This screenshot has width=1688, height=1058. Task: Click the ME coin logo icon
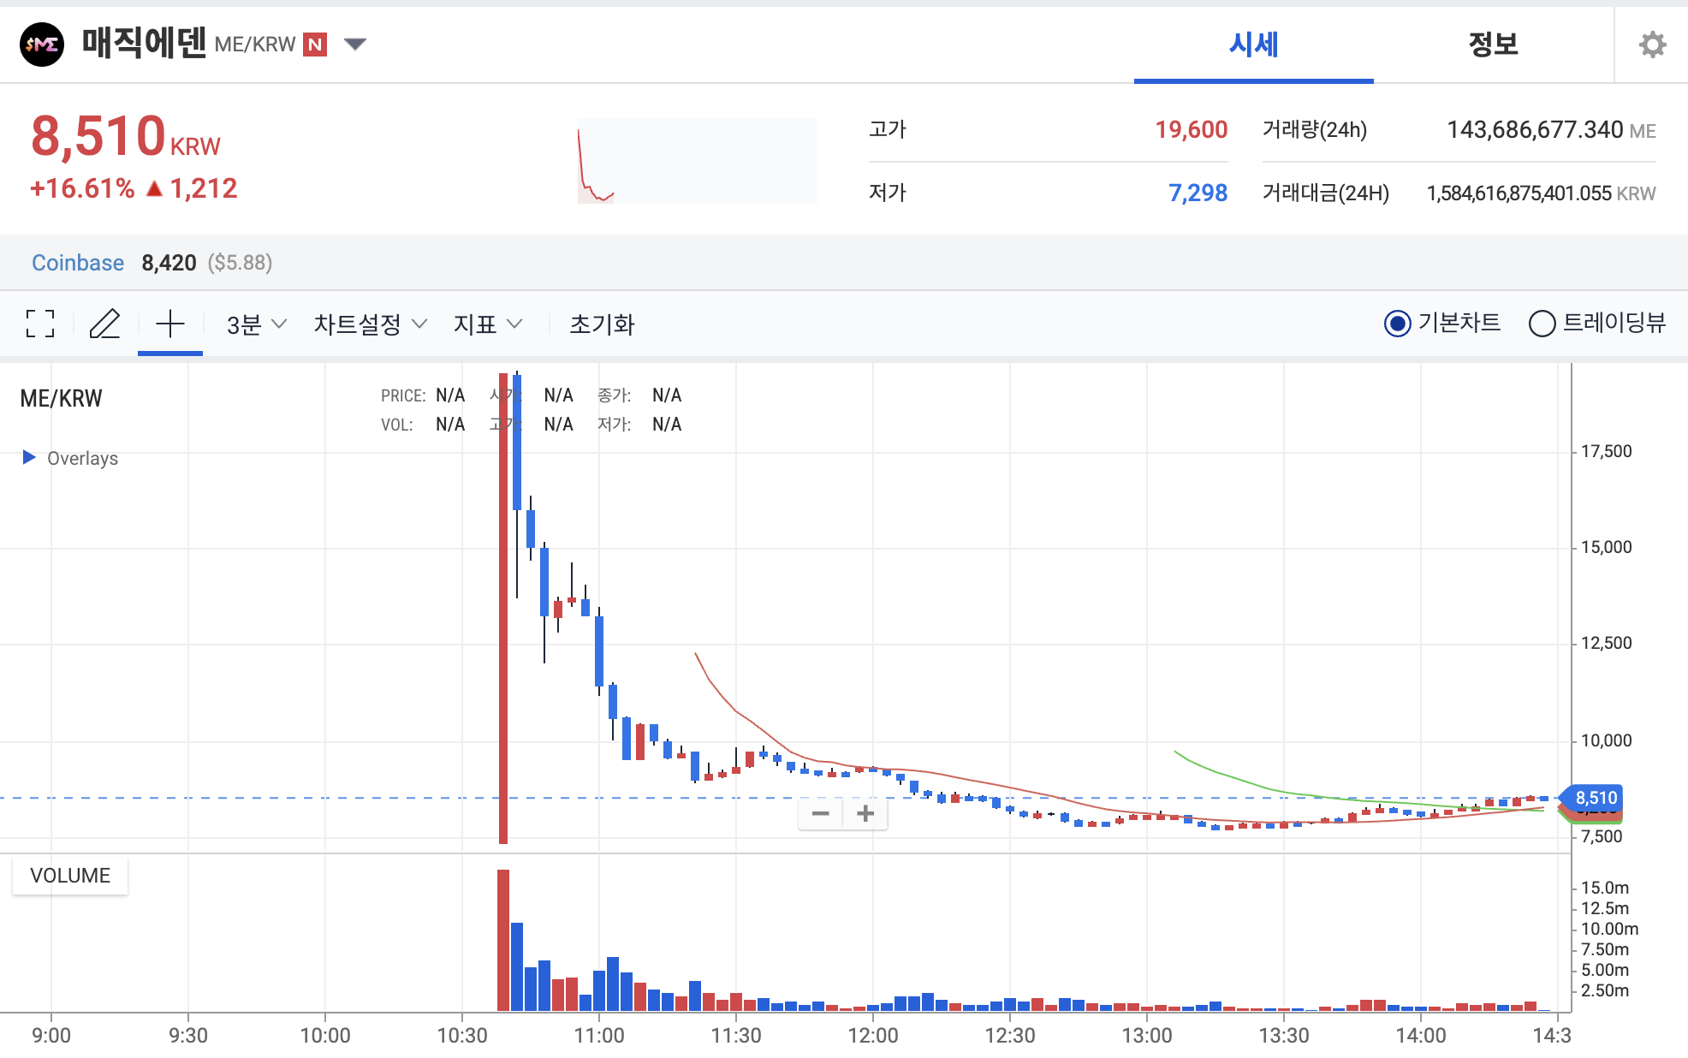pyautogui.click(x=41, y=45)
